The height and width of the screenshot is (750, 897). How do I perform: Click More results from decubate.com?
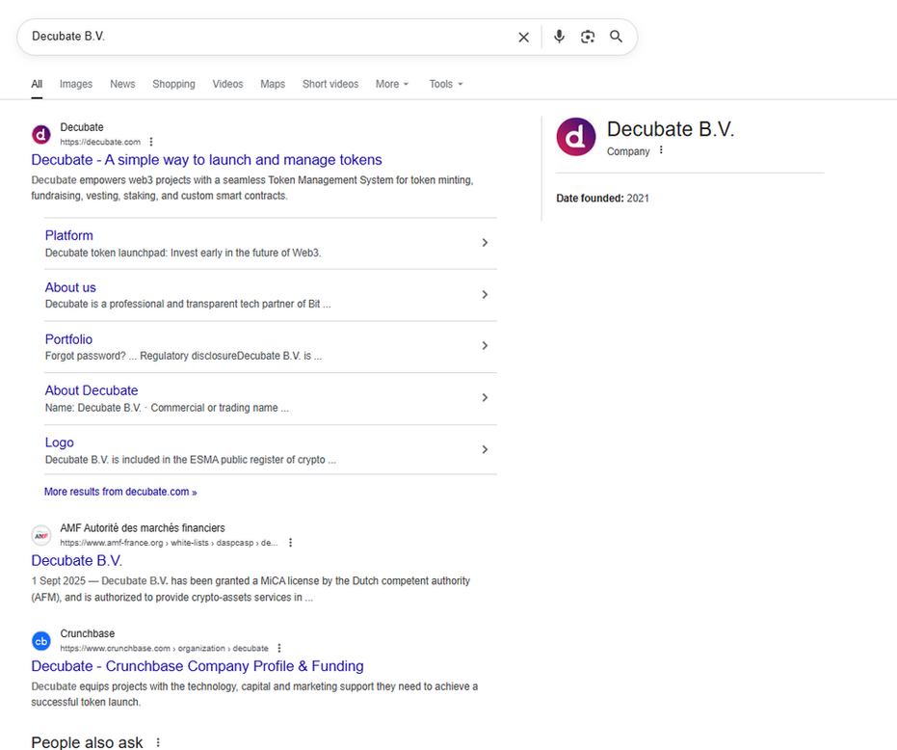coord(120,492)
